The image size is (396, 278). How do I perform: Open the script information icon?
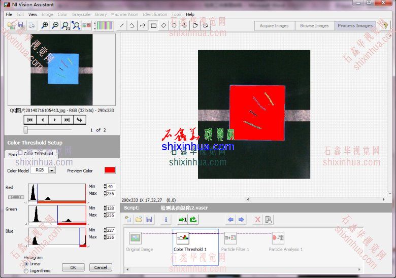click(166, 220)
